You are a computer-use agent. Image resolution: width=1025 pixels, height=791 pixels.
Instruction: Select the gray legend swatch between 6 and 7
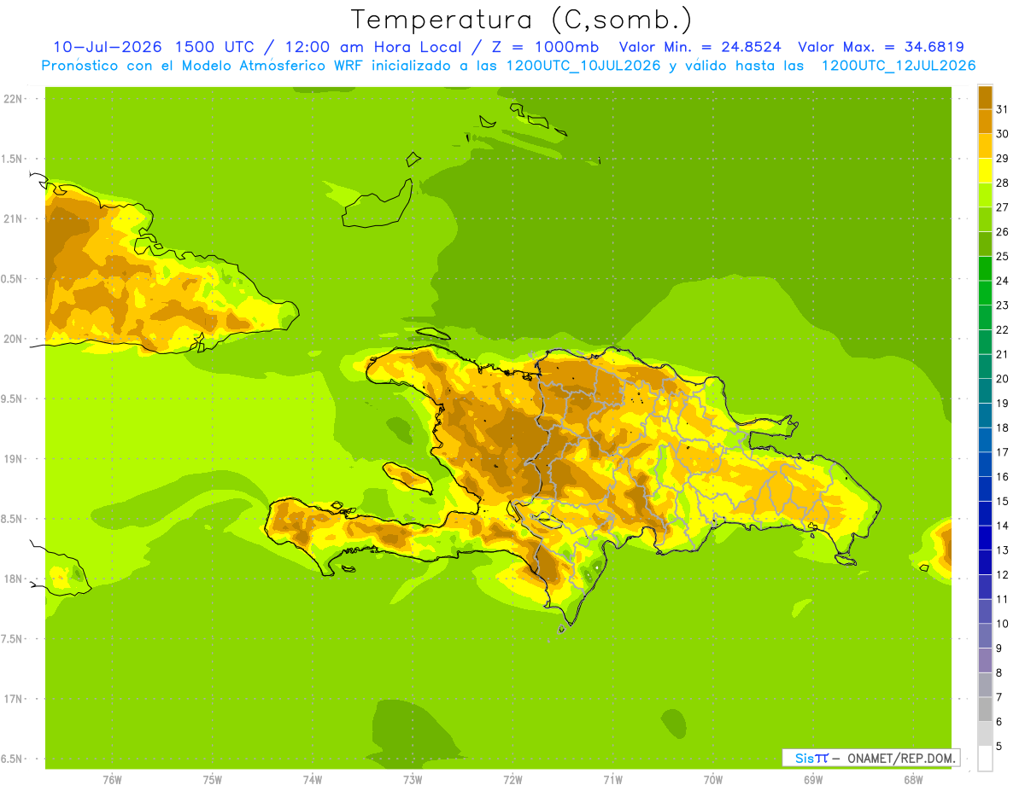point(985,709)
